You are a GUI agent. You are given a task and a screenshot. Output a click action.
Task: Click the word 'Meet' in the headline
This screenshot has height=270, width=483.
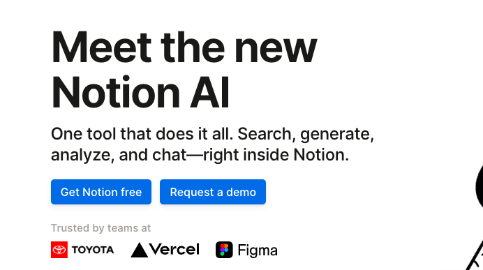(102, 47)
